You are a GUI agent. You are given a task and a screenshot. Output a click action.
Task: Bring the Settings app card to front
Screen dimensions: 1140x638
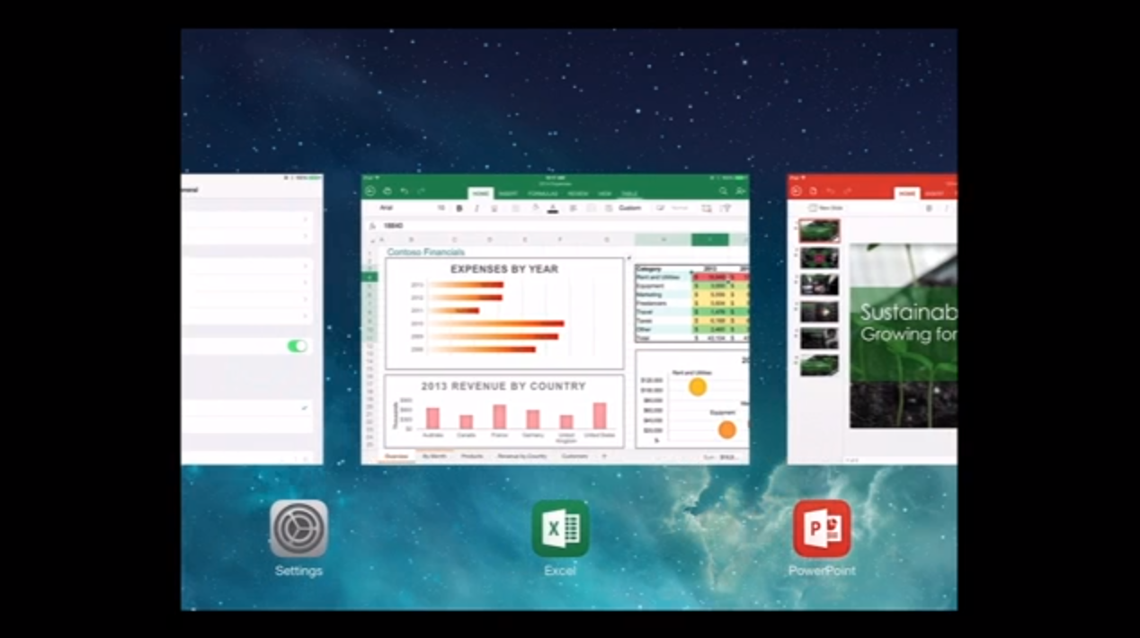click(253, 319)
